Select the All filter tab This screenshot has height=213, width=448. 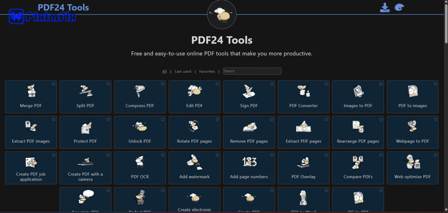[x=164, y=71]
